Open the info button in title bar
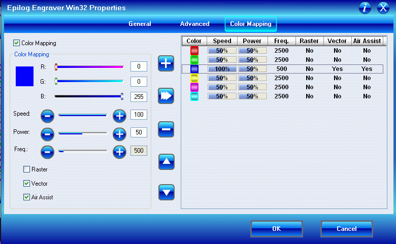 pyautogui.click(x=365, y=8)
